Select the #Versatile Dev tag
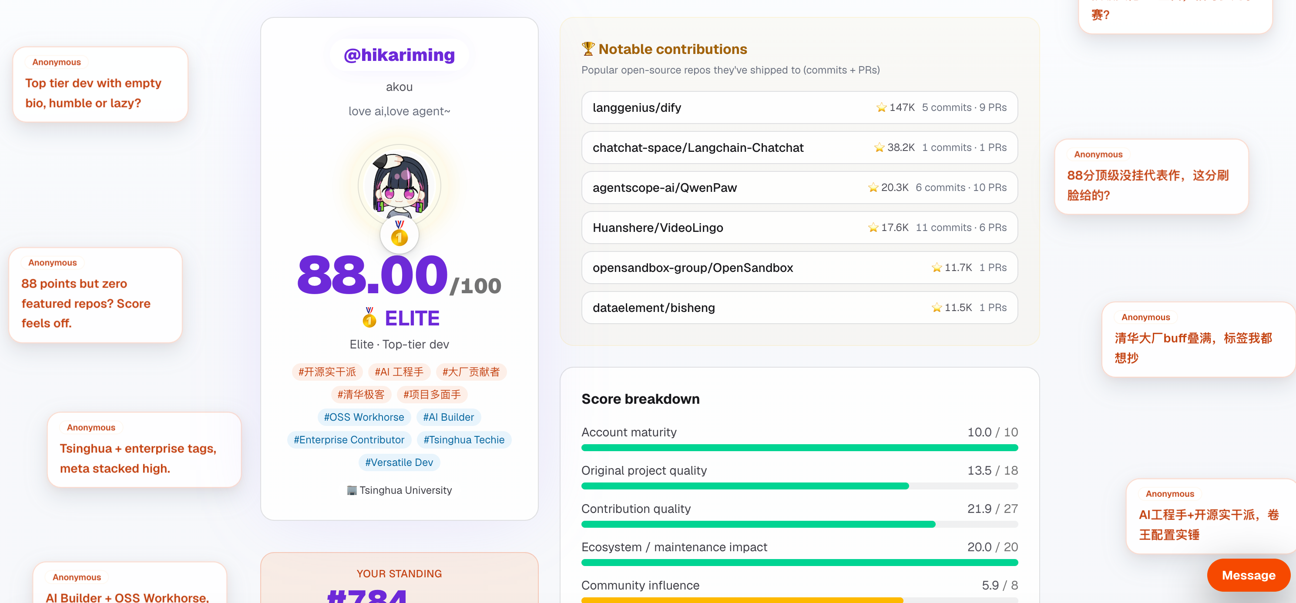 click(399, 462)
